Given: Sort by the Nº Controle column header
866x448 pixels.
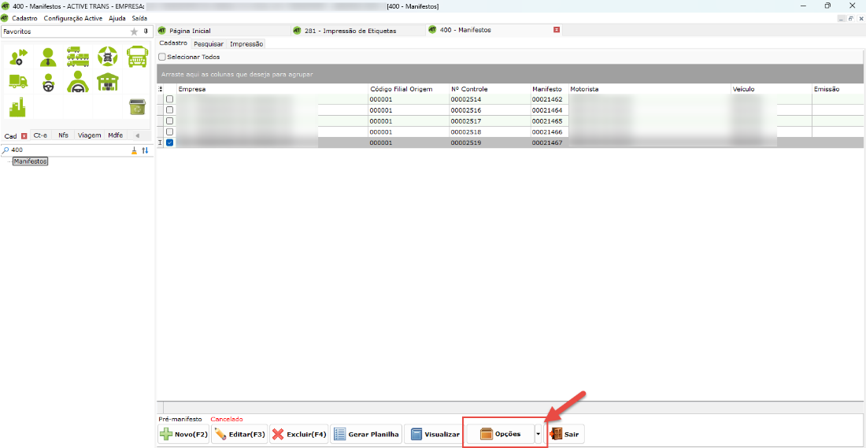Looking at the screenshot, I should 490,89.
